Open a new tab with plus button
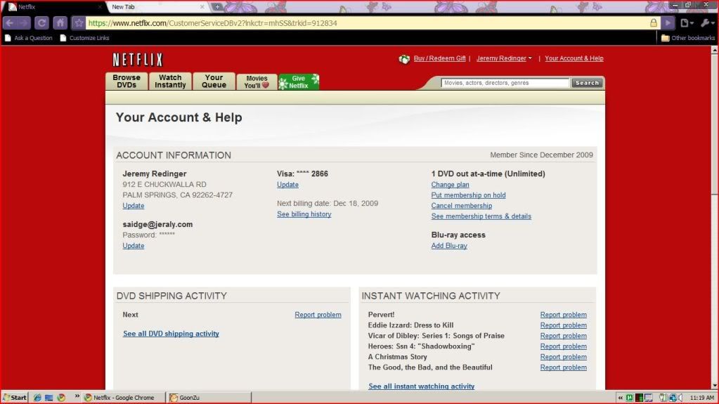The height and width of the screenshot is (404, 719). [217, 7]
